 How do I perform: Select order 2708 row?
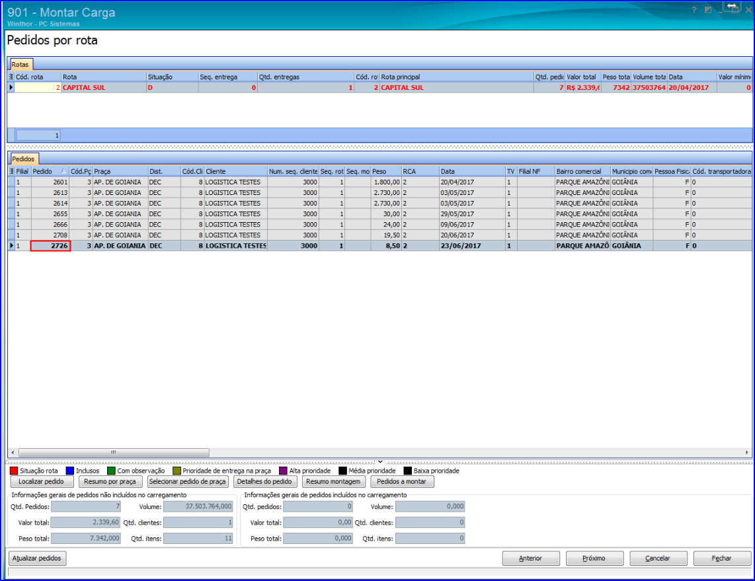(380, 235)
